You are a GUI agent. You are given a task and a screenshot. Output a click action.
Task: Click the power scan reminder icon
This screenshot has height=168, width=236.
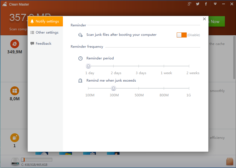coord(80,35)
